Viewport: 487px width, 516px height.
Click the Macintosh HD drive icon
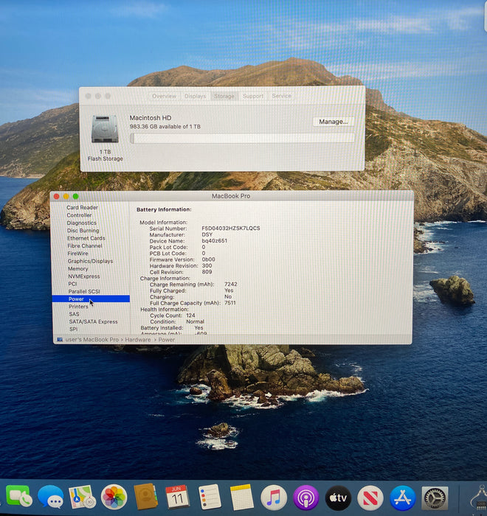105,129
